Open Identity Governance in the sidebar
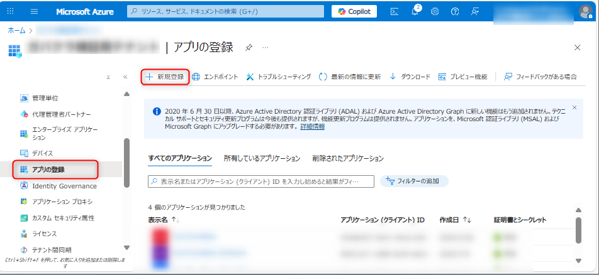This screenshot has width=599, height=275. [x=58, y=186]
